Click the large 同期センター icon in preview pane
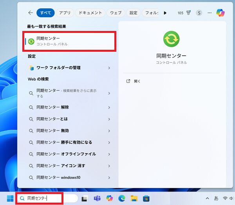The height and width of the screenshot is (205, 235). click(x=171, y=39)
